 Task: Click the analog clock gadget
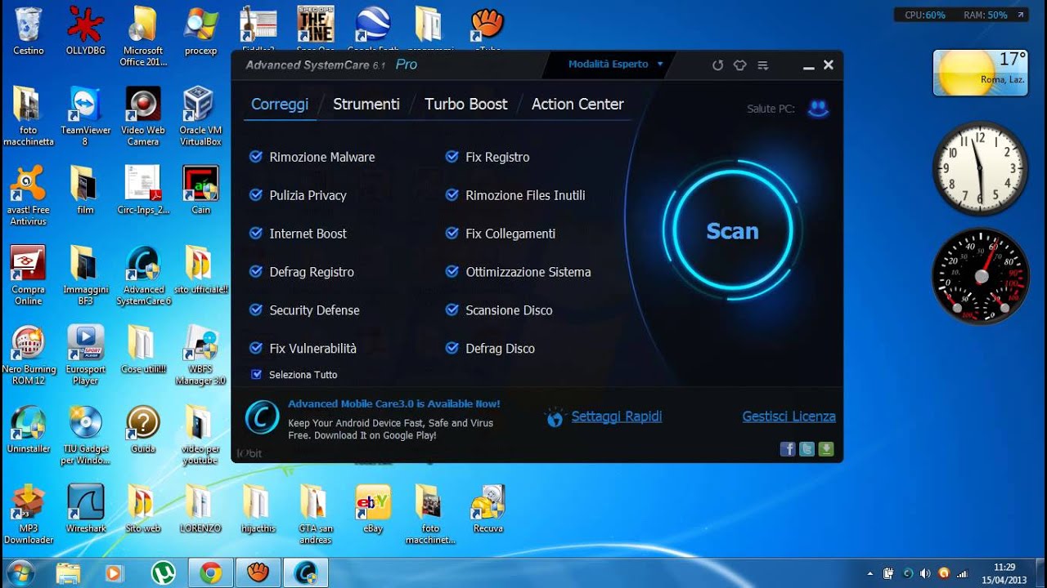pos(981,167)
